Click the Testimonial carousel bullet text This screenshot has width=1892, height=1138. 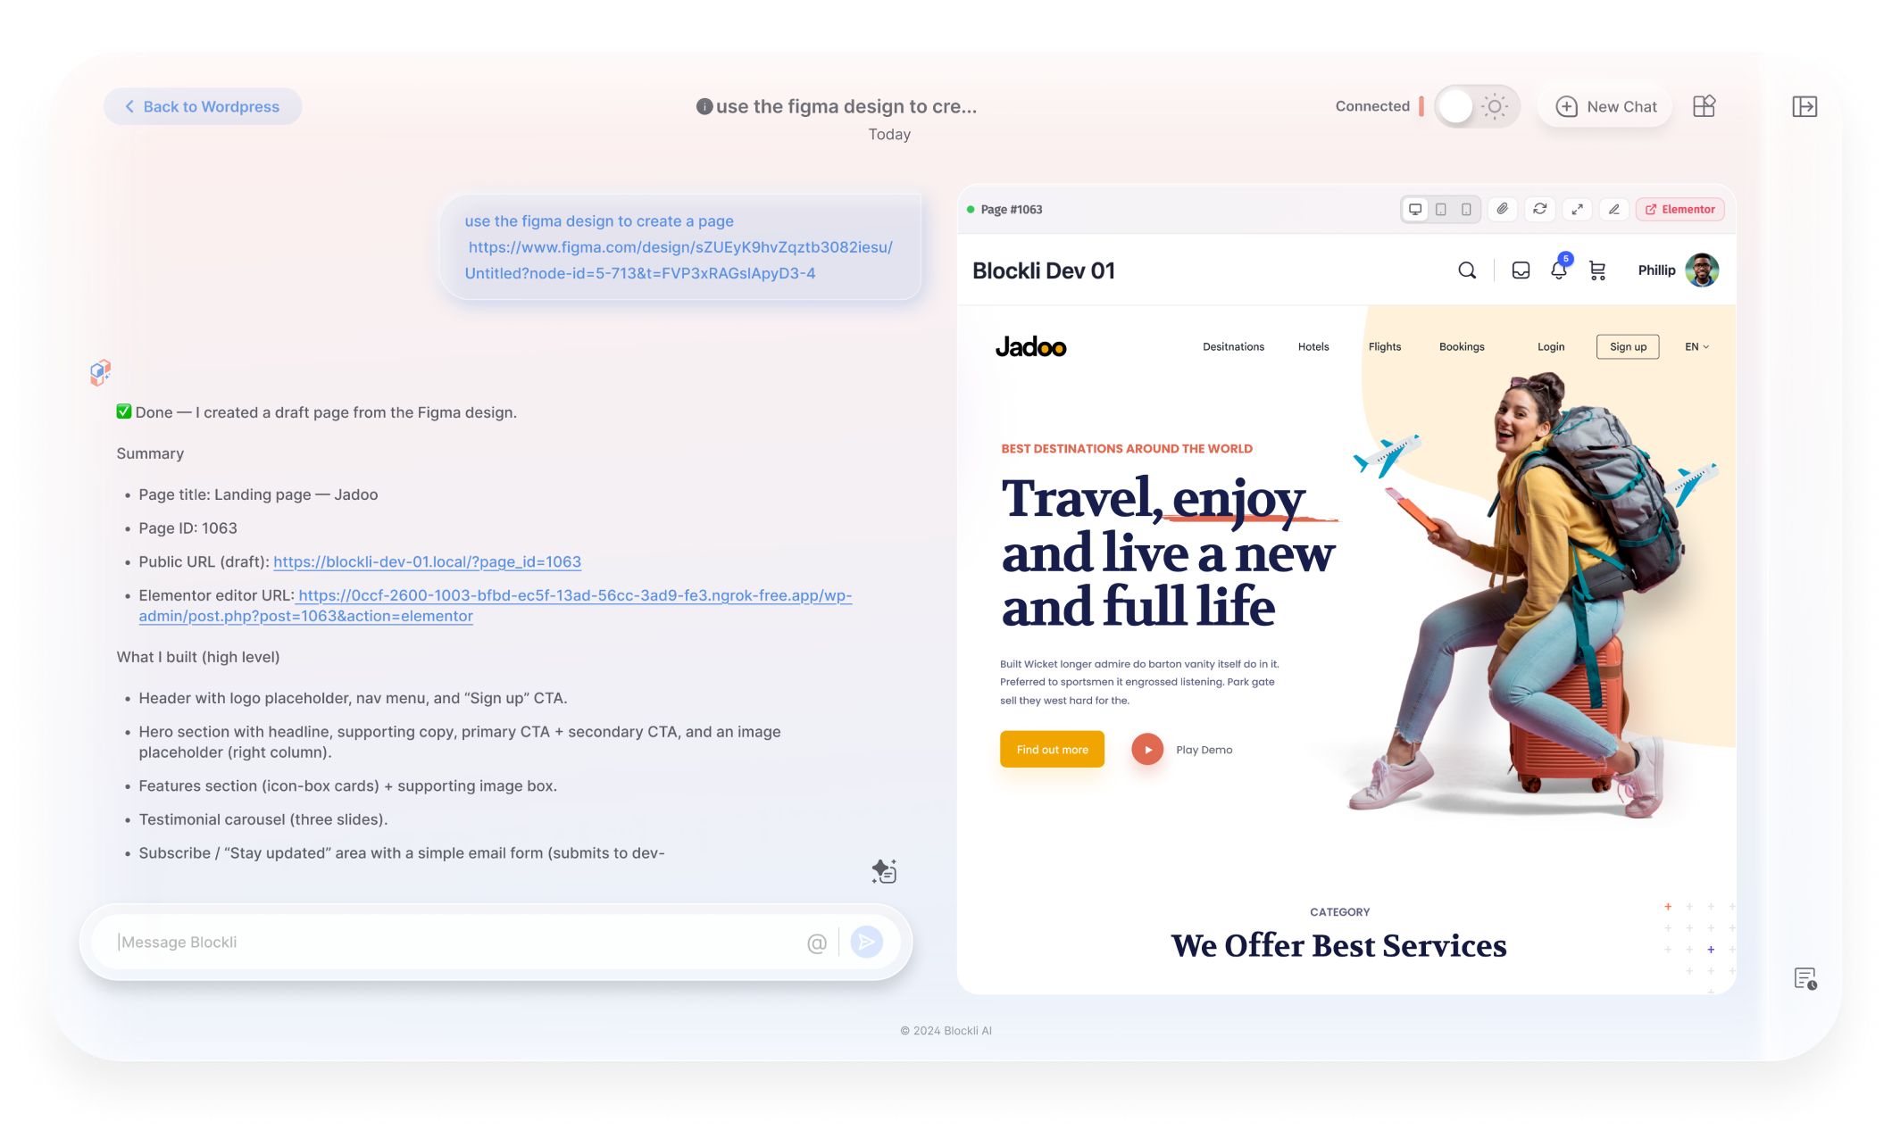tap(263, 819)
